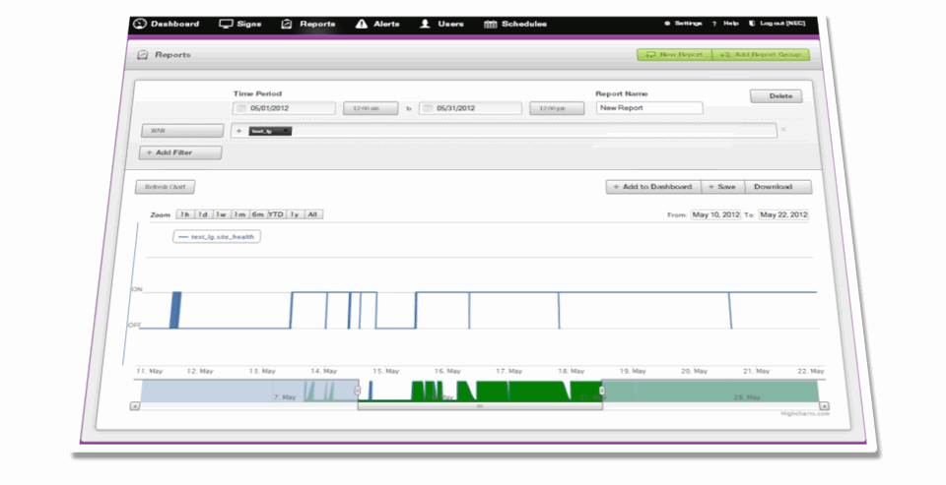Image resolution: width=946 pixels, height=485 pixels.
Task: Click the Settings link
Action: [x=683, y=24]
